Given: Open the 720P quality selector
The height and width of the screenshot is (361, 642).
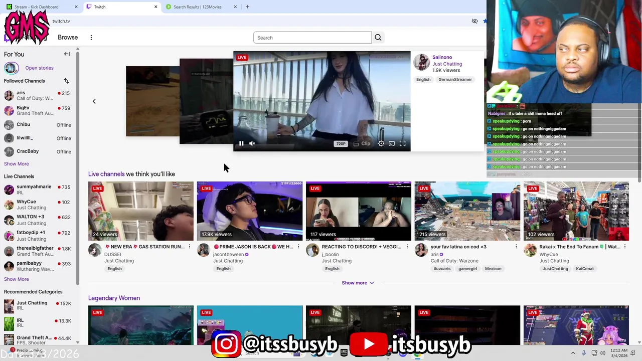Looking at the screenshot, I should point(341,144).
